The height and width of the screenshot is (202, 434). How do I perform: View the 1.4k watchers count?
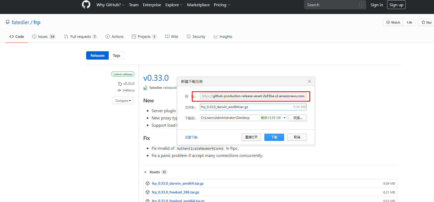[x=409, y=22]
